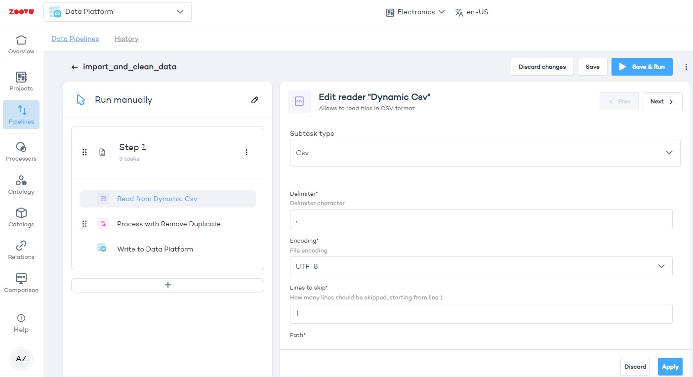Click the Discard button in the editor footer
This screenshot has height=377, width=693.
pyautogui.click(x=635, y=367)
